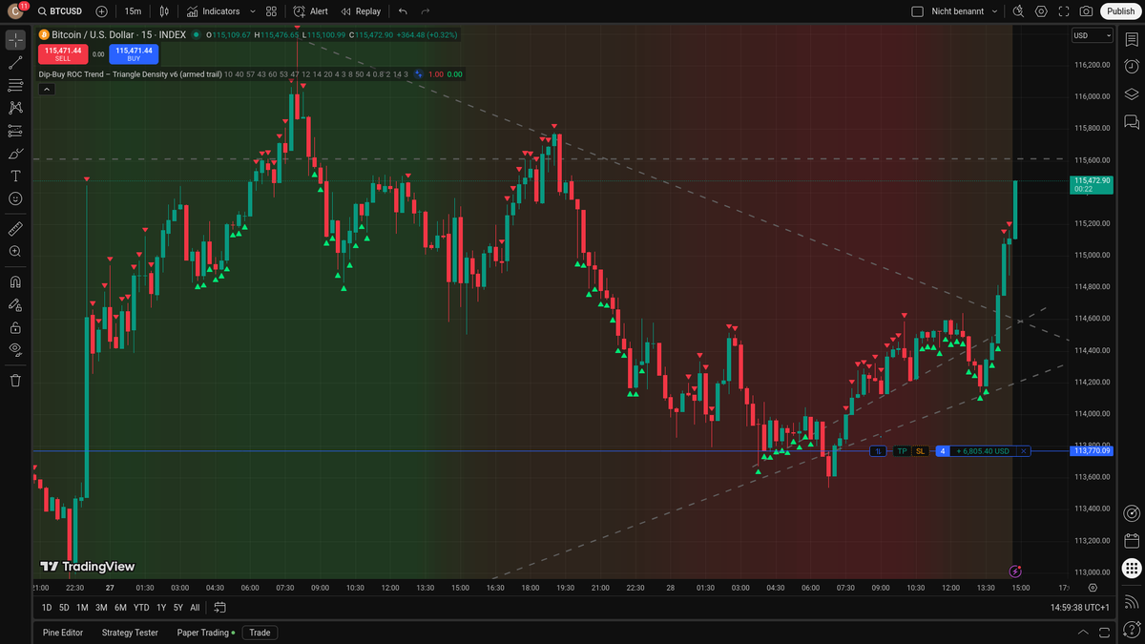Screen dimensions: 1145x644
Task: Click the add symbol plus icon
Action: coord(102,11)
